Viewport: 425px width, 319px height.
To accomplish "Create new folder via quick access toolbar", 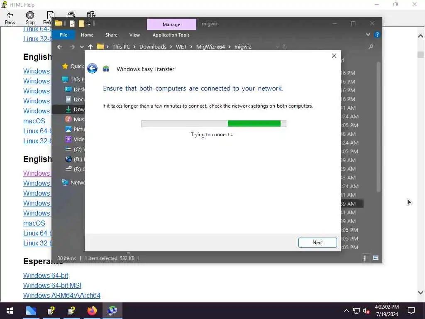I will click(81, 24).
